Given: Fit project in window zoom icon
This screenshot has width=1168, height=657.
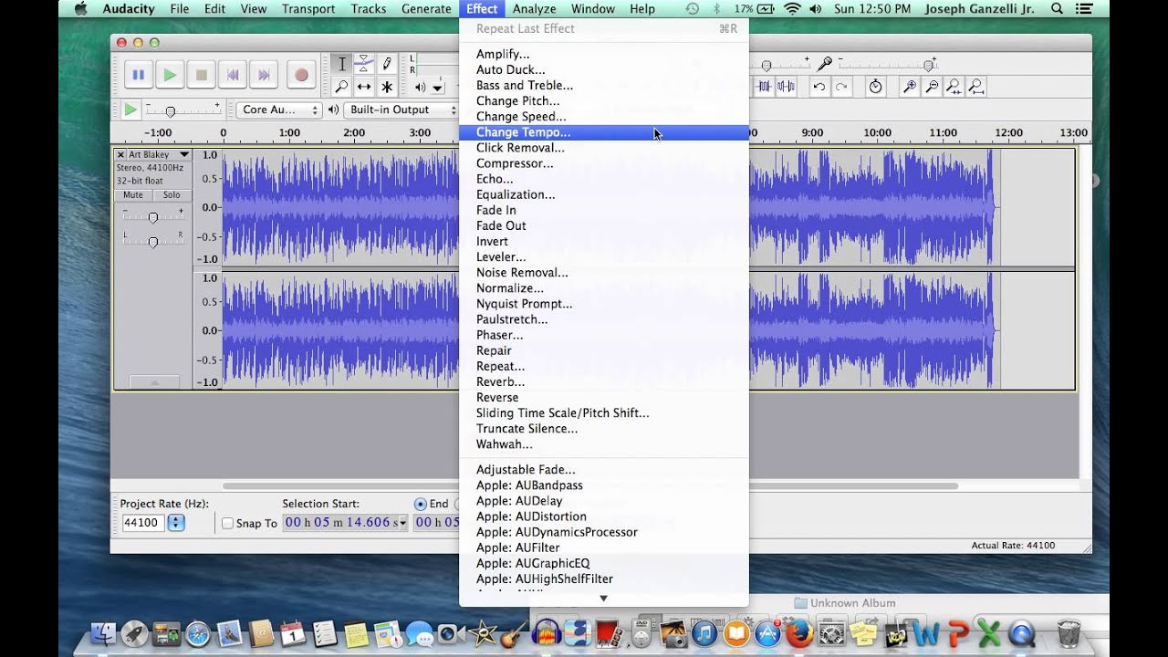Looking at the screenshot, I should [975, 87].
